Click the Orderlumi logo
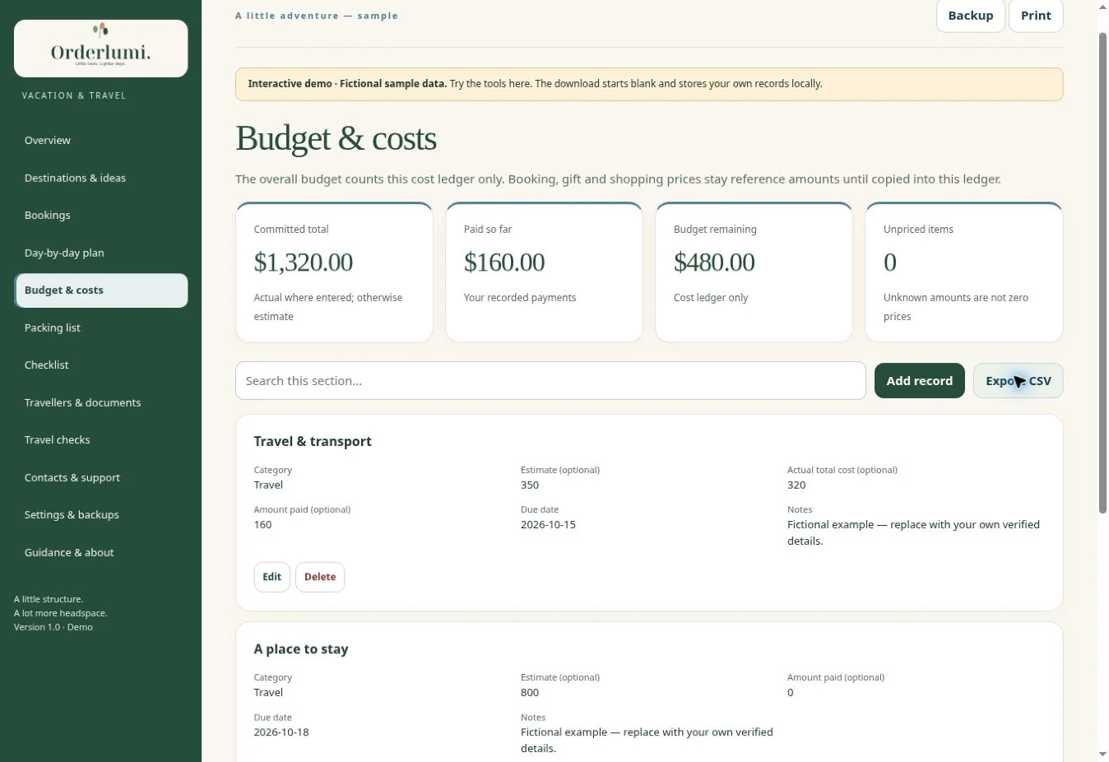The width and height of the screenshot is (1109, 762). pos(100,49)
